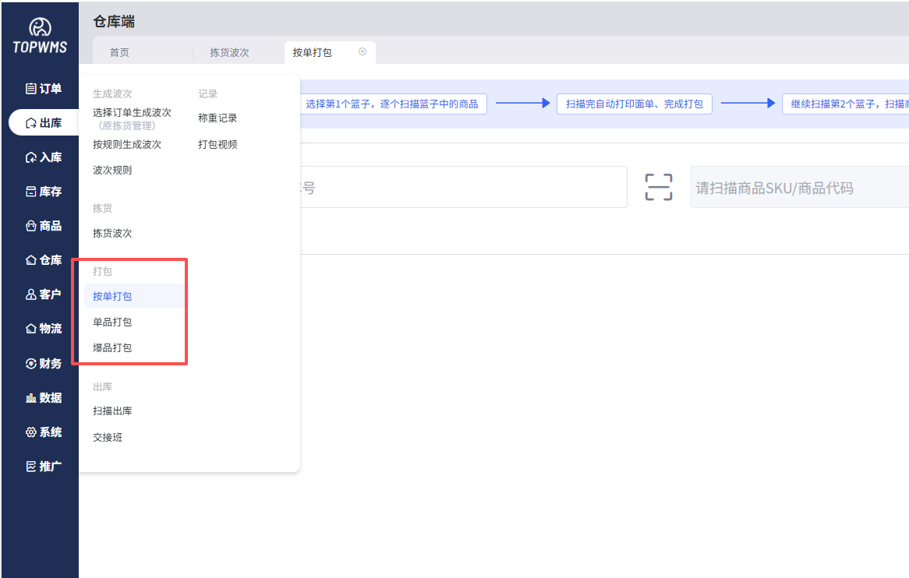
Task: Click the 请扫描商品SKU input field
Action: (787, 186)
